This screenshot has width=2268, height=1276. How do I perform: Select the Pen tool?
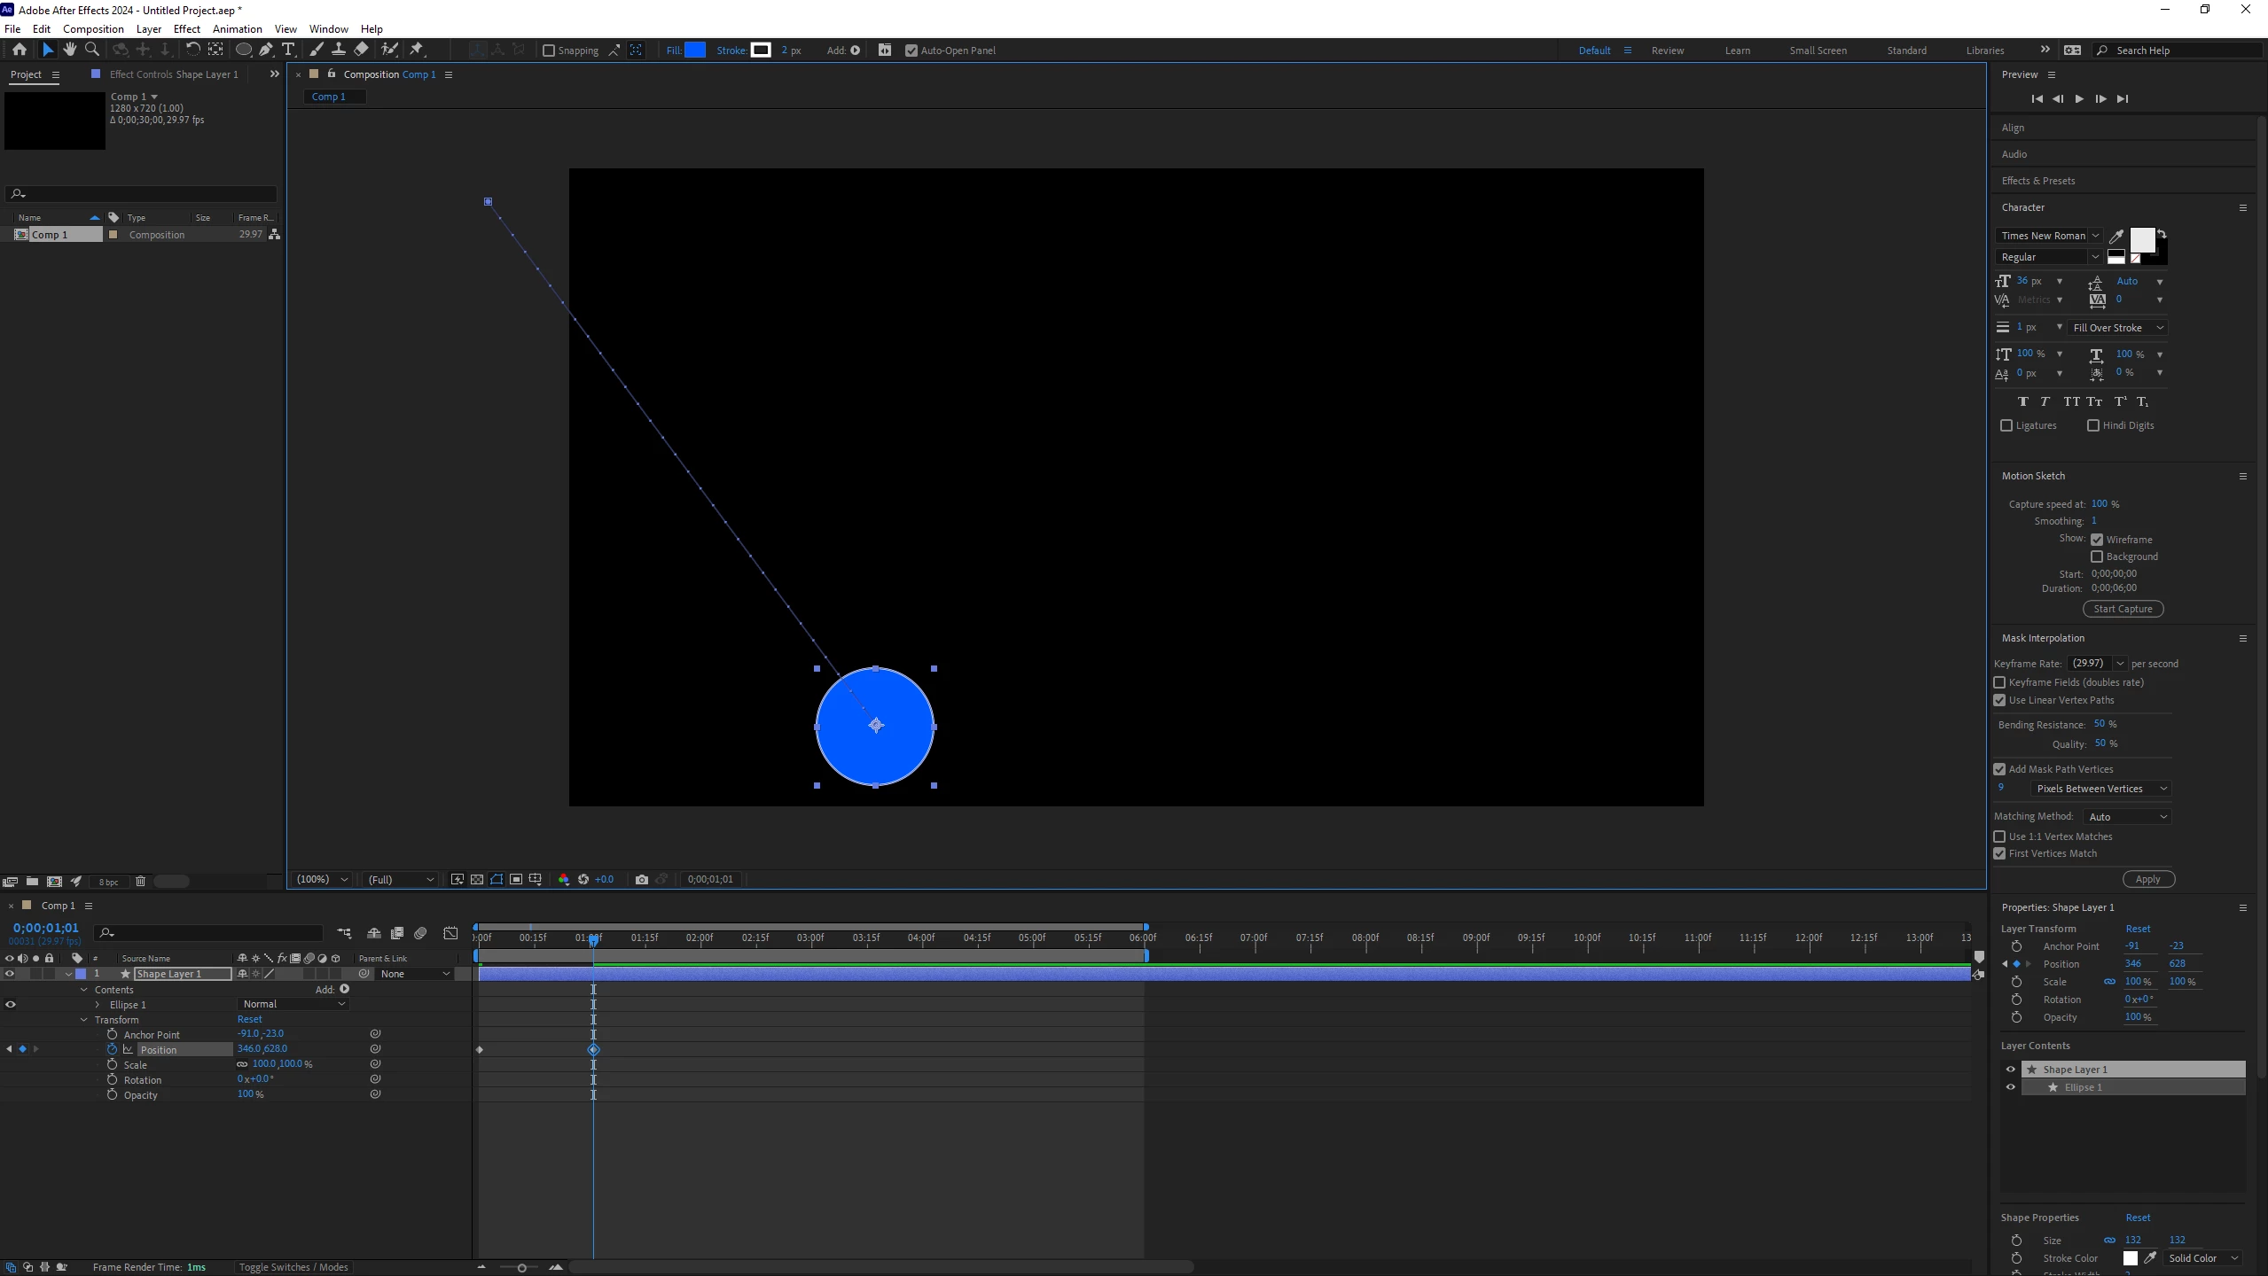point(265,50)
